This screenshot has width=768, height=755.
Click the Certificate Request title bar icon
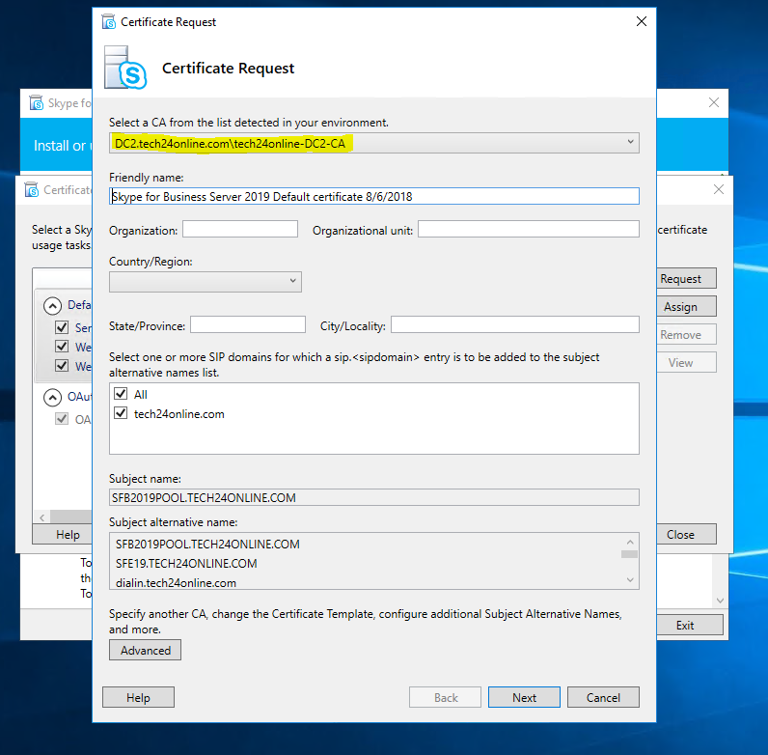click(x=107, y=21)
